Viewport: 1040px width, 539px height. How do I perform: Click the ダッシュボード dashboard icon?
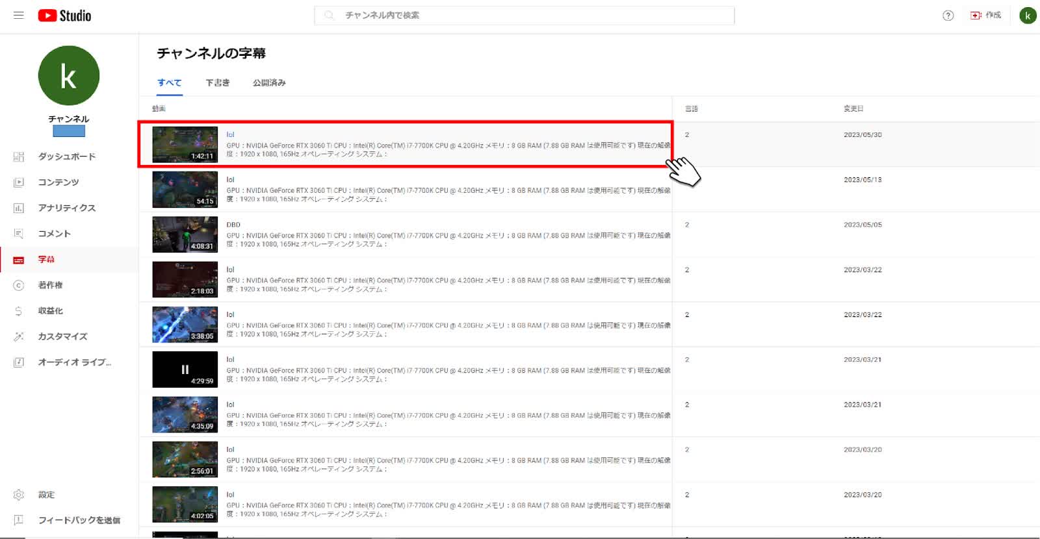[x=19, y=157]
